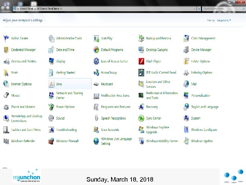Image resolution: width=246 pixels, height=185 pixels.
Task: Open the Mouse icon
Action: pos(6,96)
